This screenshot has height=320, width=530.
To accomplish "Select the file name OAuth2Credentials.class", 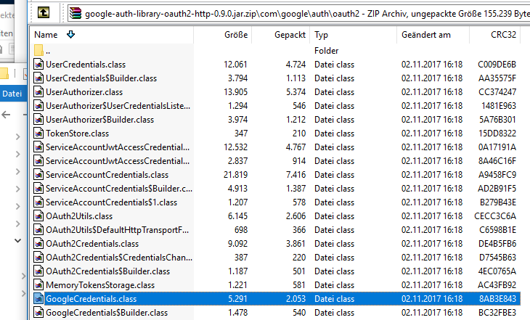I will [x=92, y=244].
